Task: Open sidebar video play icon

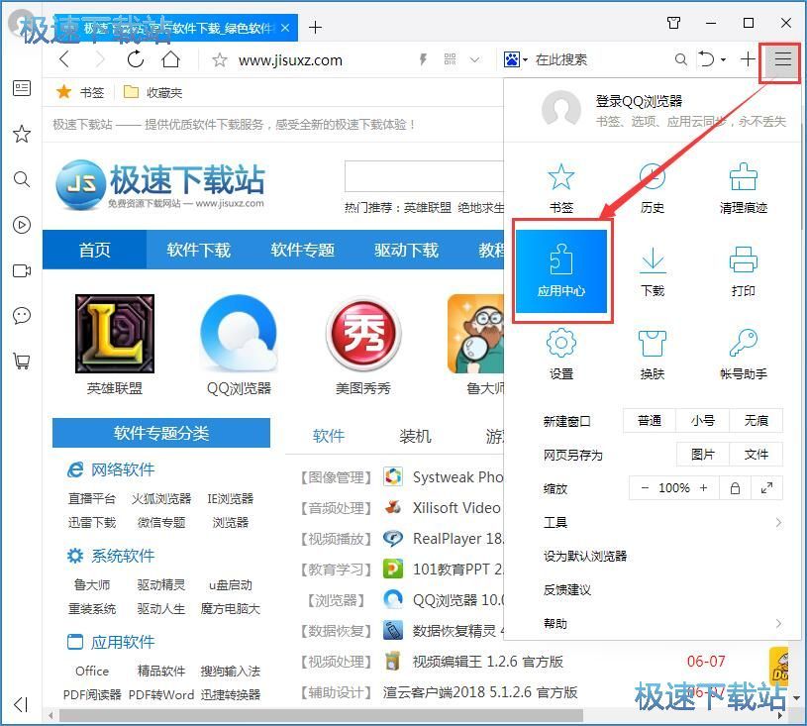Action: point(22,225)
